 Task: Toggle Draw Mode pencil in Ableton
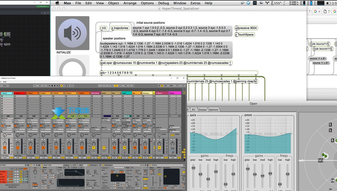pos(159,85)
